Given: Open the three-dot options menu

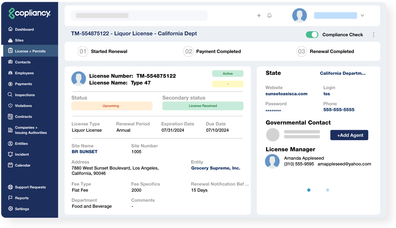Looking at the screenshot, I should pos(374,35).
